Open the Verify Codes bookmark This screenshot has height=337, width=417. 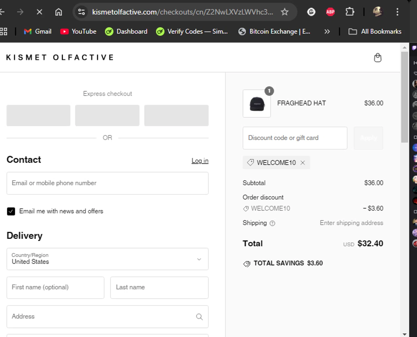tap(192, 31)
